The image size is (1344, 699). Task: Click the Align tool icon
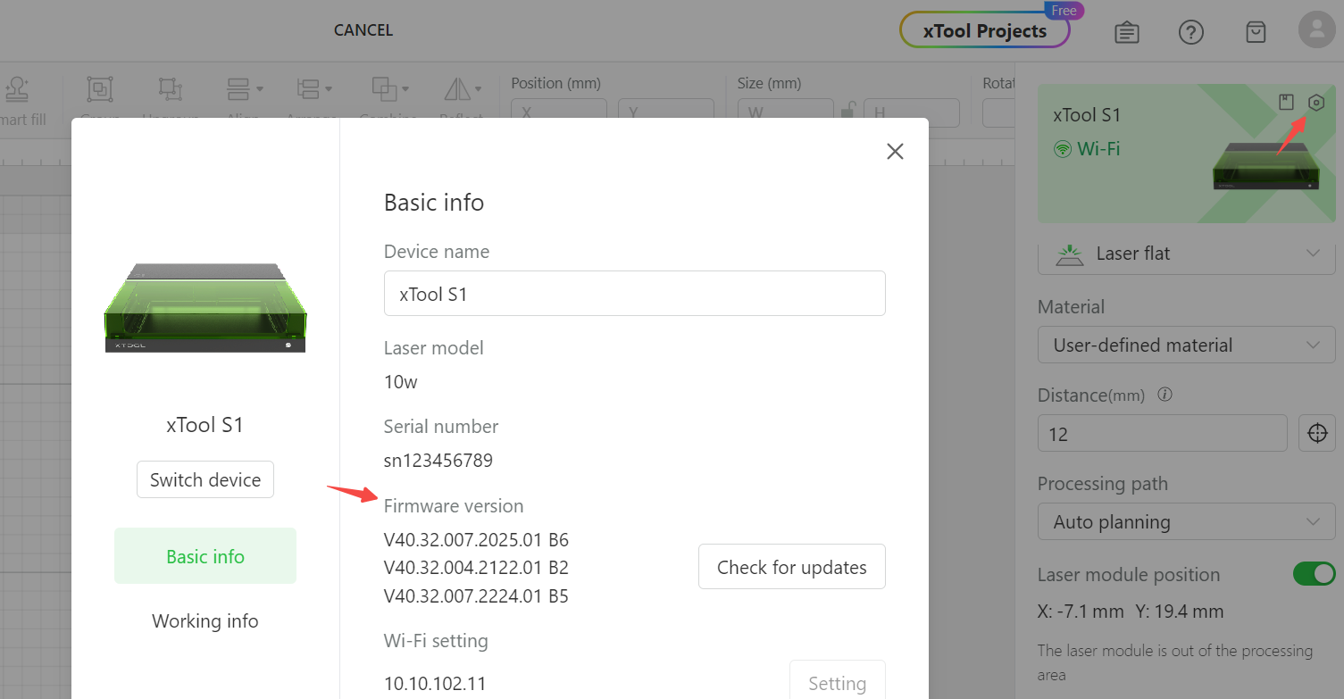coord(238,89)
